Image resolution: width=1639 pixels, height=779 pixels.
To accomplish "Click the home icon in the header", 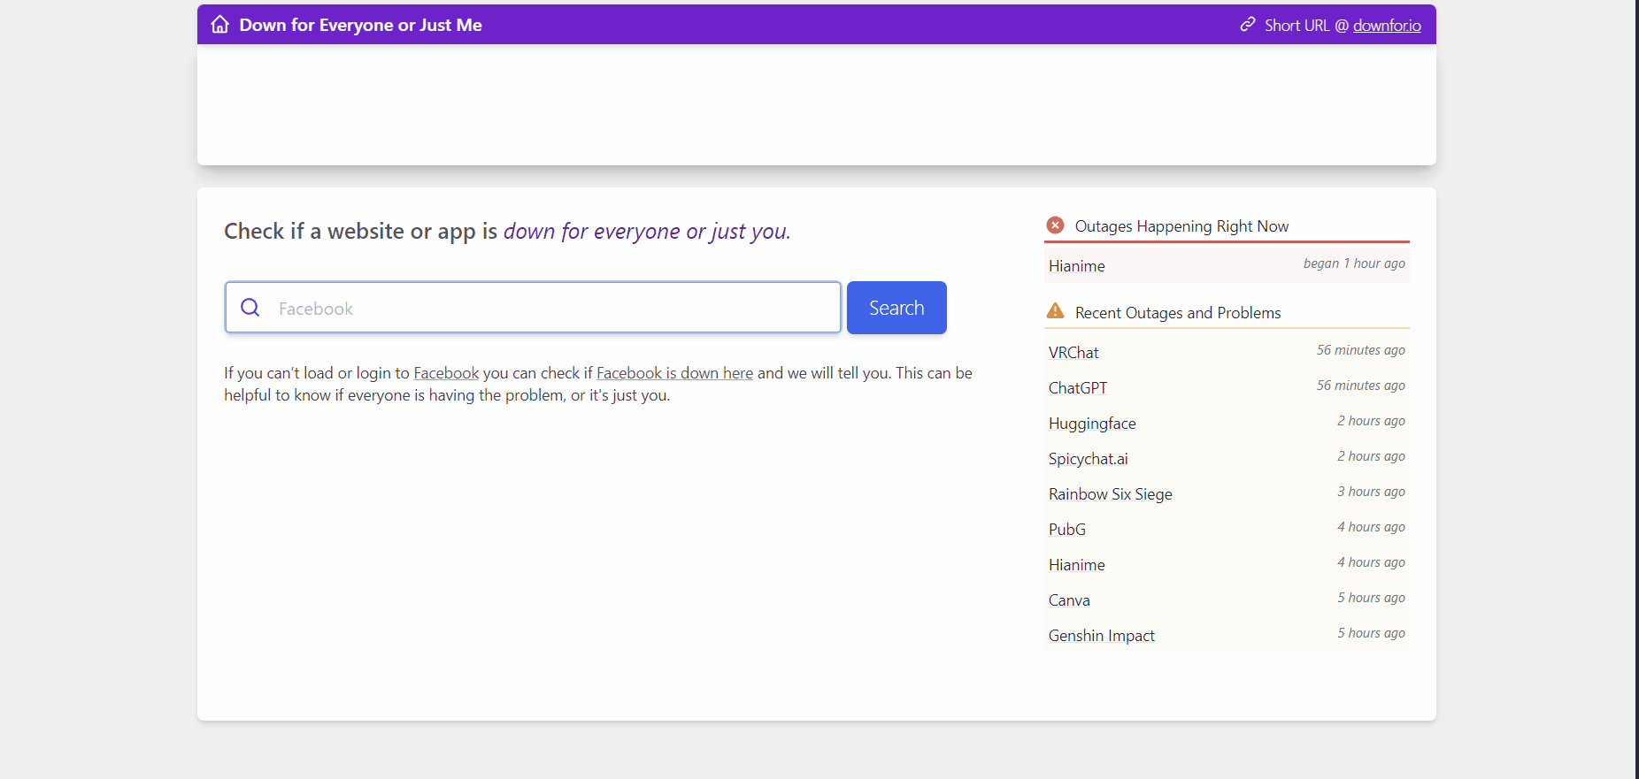I will click(219, 25).
